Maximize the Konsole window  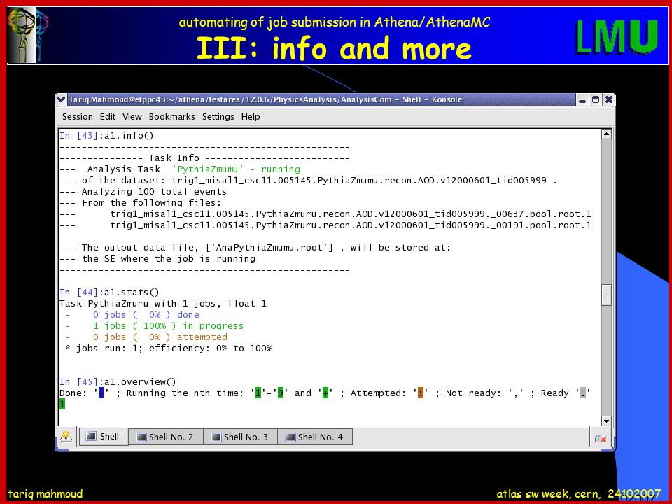coord(595,99)
